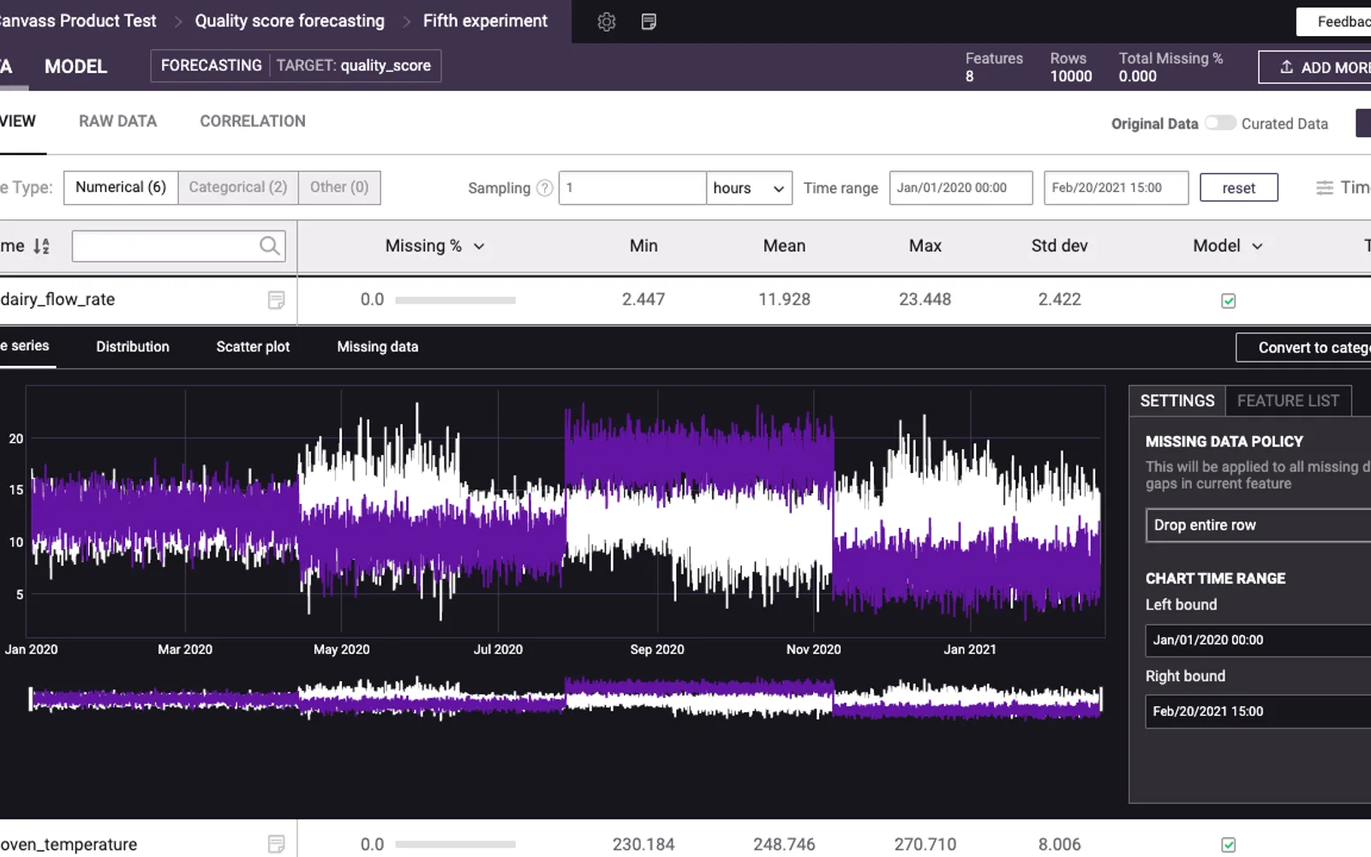This screenshot has height=857, width=1371.
Task: Click the Sampling value input field
Action: [x=632, y=188]
